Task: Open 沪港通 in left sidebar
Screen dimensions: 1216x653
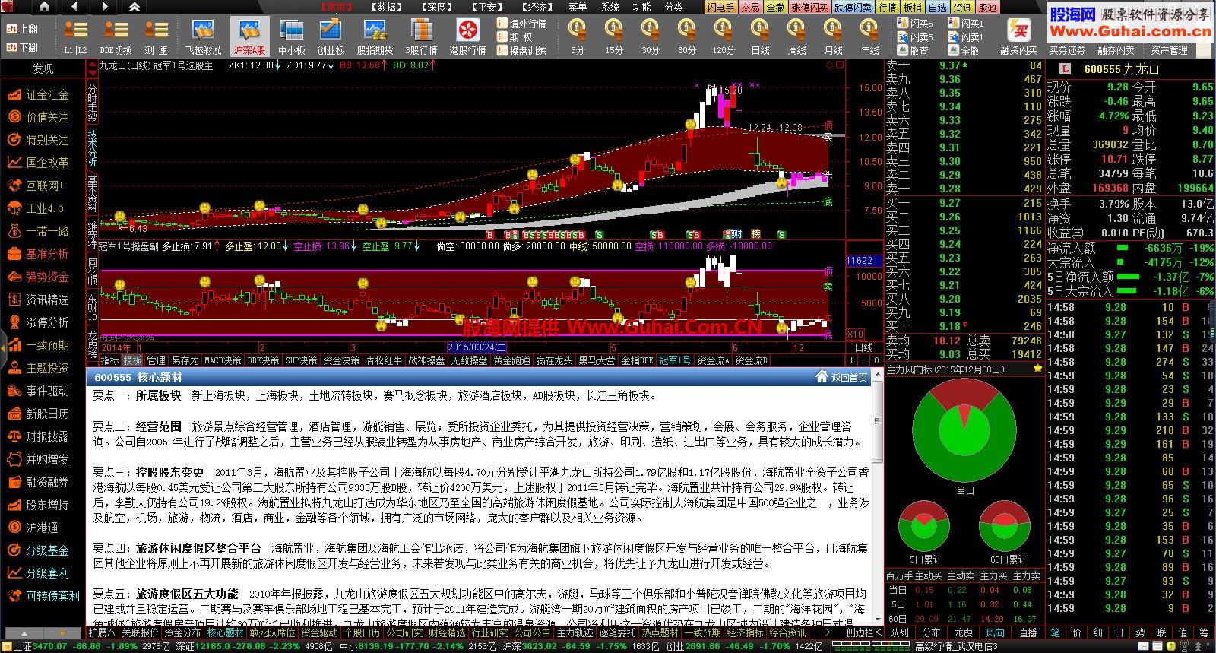Action: click(33, 528)
